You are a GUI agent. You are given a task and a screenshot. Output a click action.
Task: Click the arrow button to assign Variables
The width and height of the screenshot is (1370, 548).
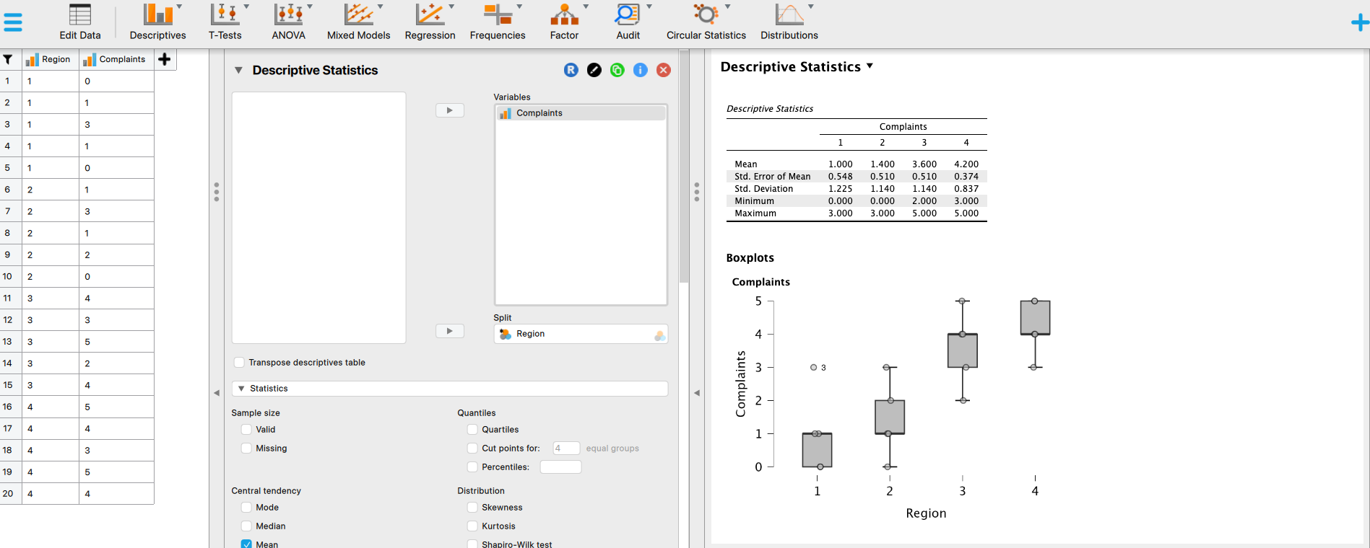click(450, 110)
